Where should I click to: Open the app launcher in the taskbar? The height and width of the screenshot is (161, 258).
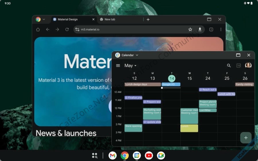pos(95,156)
